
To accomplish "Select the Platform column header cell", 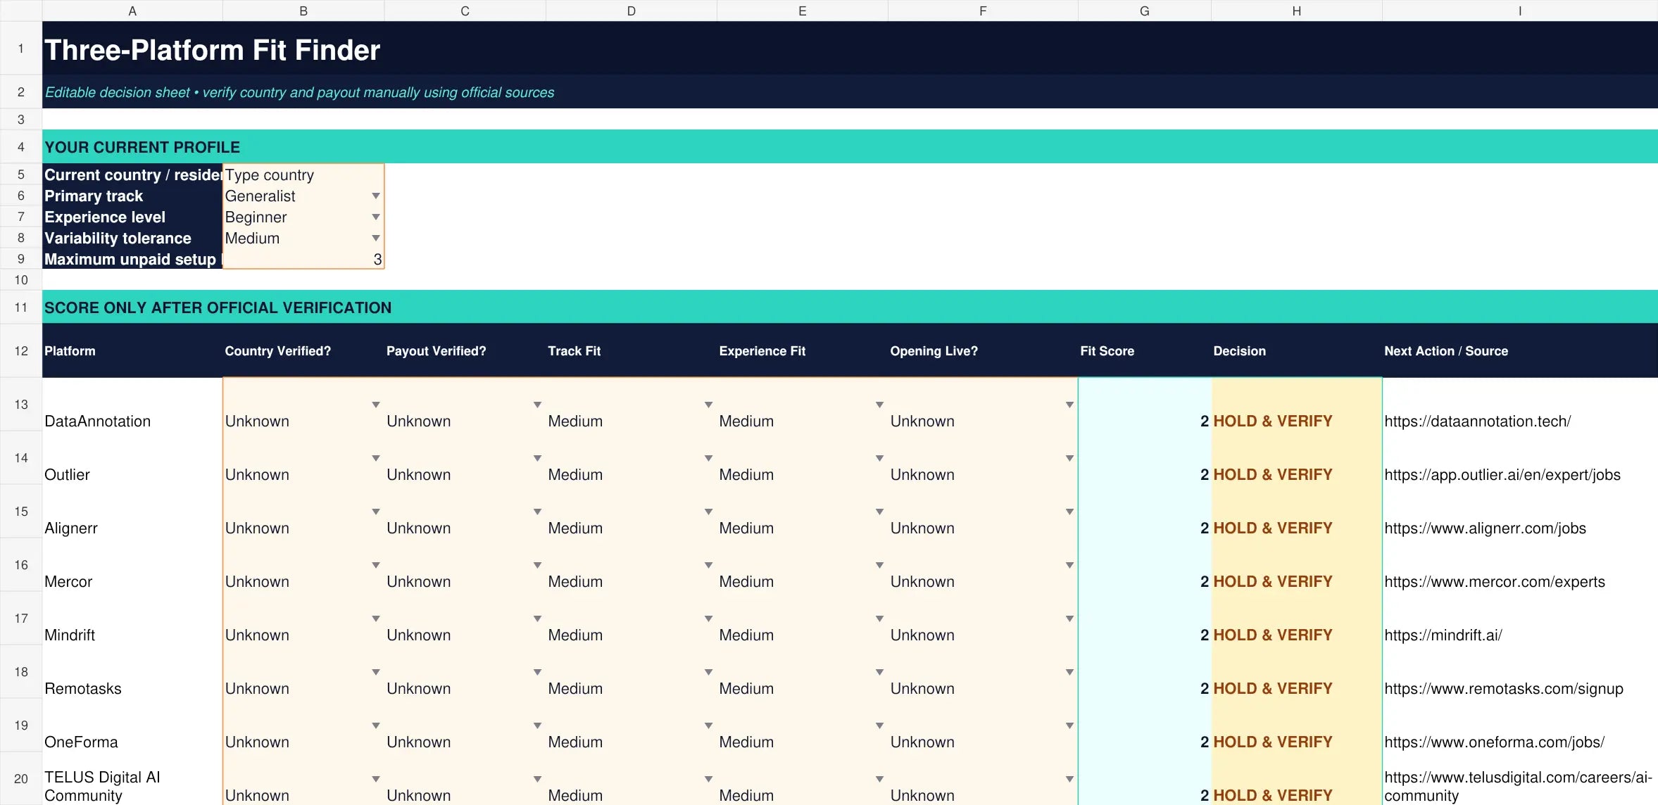I will (x=132, y=350).
